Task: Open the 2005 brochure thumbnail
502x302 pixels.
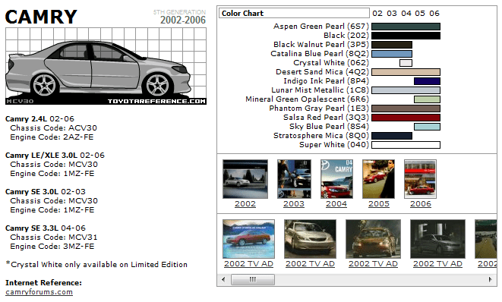Action: [x=378, y=179]
